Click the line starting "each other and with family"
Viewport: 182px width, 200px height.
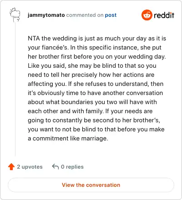tap(90, 111)
